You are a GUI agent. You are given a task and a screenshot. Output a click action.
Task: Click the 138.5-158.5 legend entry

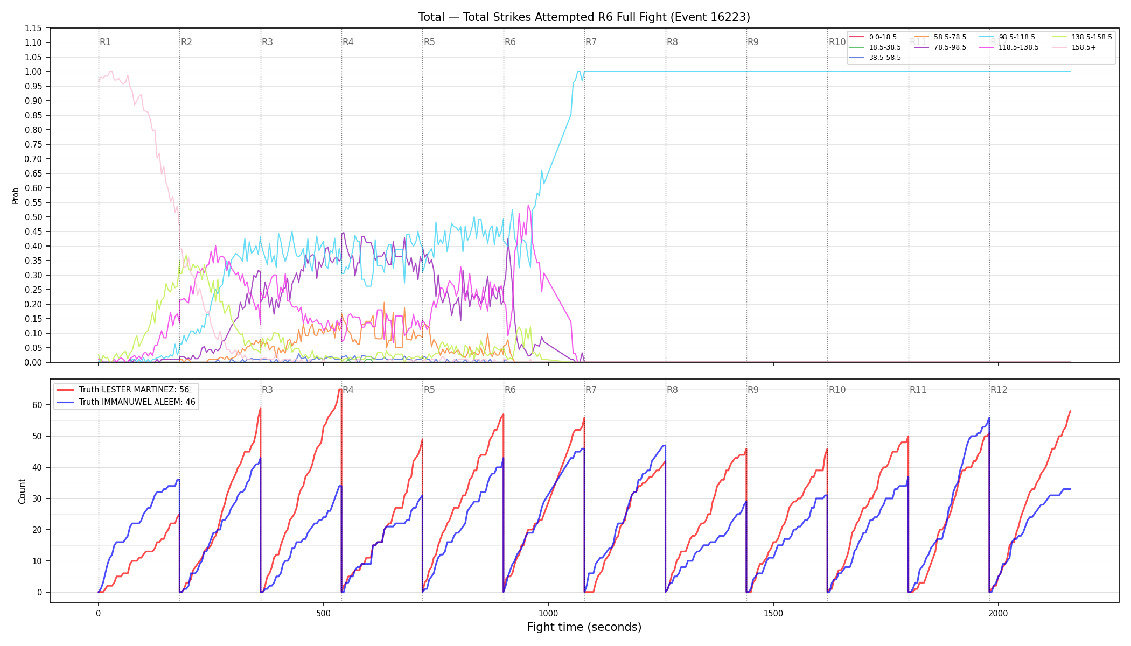pos(1083,37)
